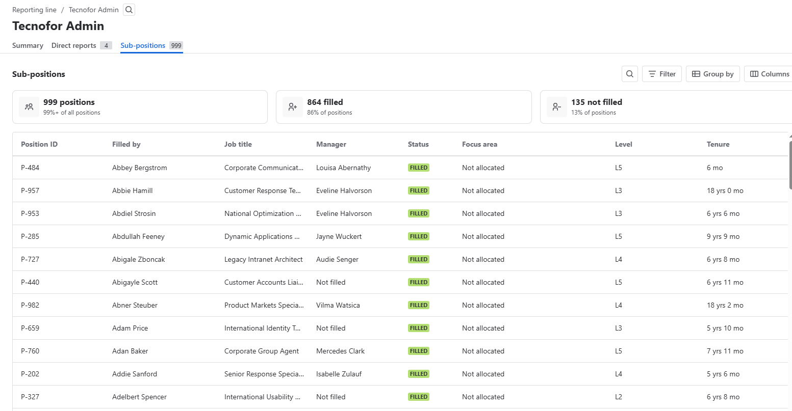792x411 pixels.
Task: Switch to the Summary tab
Action: point(28,45)
